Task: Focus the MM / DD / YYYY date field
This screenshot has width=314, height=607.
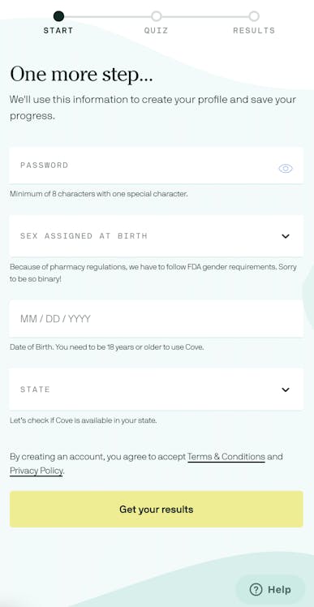Action: pos(156,319)
